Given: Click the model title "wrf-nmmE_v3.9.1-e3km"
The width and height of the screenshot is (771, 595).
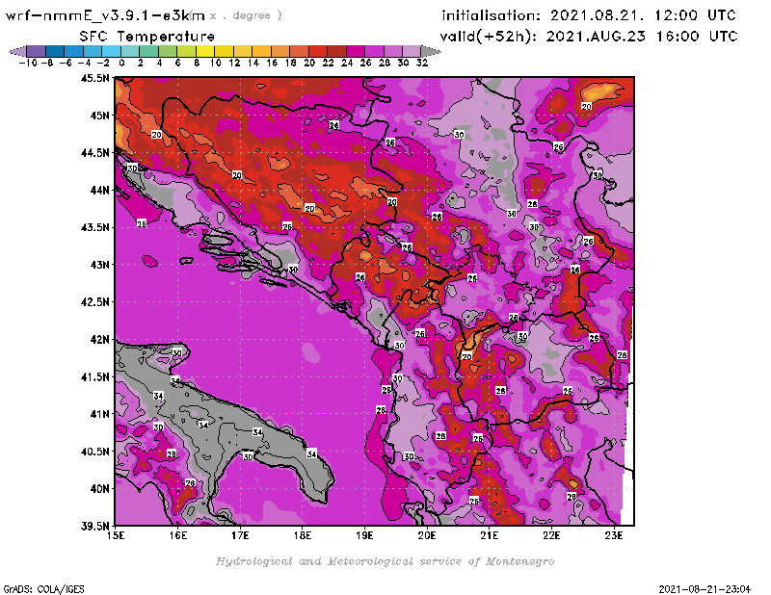Looking at the screenshot, I should [105, 15].
